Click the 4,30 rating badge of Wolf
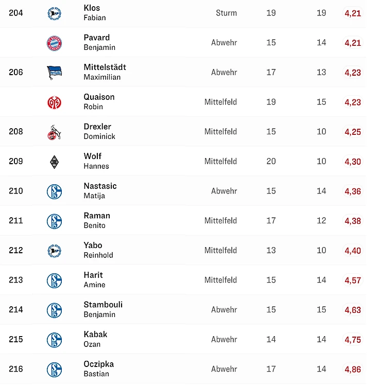 (353, 162)
